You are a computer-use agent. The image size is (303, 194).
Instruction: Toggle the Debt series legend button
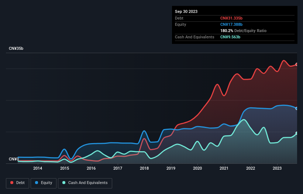point(18,183)
